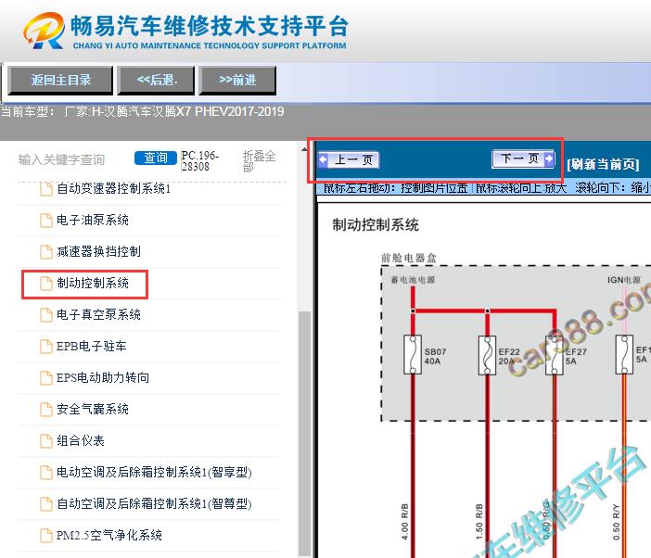The width and height of the screenshot is (651, 558).
Task: Open 电子真空泵系统 entry
Action: (x=99, y=314)
